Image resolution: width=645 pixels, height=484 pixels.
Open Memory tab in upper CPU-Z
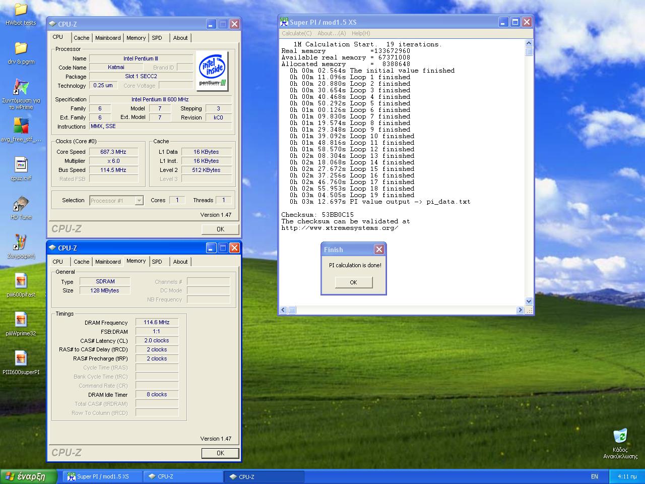[136, 38]
